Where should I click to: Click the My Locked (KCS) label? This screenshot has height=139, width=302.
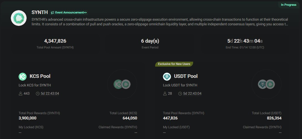(31, 127)
